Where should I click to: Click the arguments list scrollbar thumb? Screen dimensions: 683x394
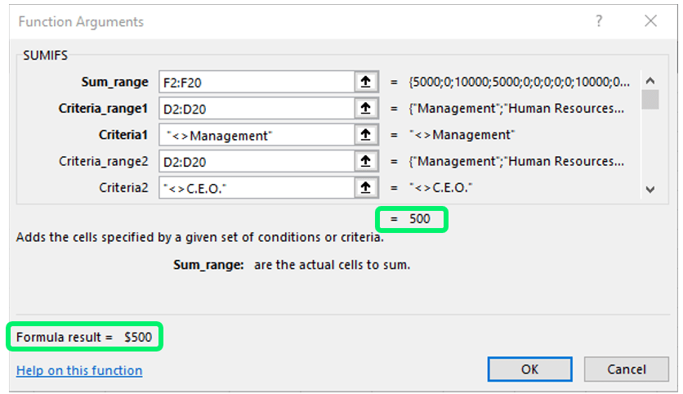pyautogui.click(x=650, y=100)
